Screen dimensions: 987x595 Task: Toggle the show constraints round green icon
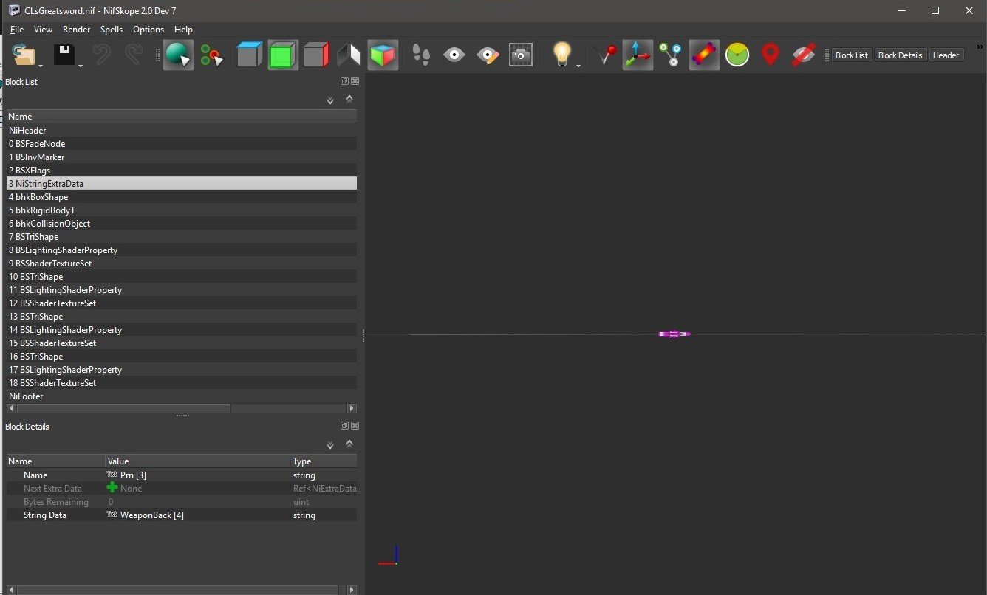pos(737,55)
